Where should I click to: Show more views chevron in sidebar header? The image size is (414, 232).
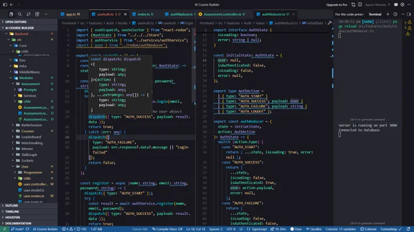(x=46, y=14)
